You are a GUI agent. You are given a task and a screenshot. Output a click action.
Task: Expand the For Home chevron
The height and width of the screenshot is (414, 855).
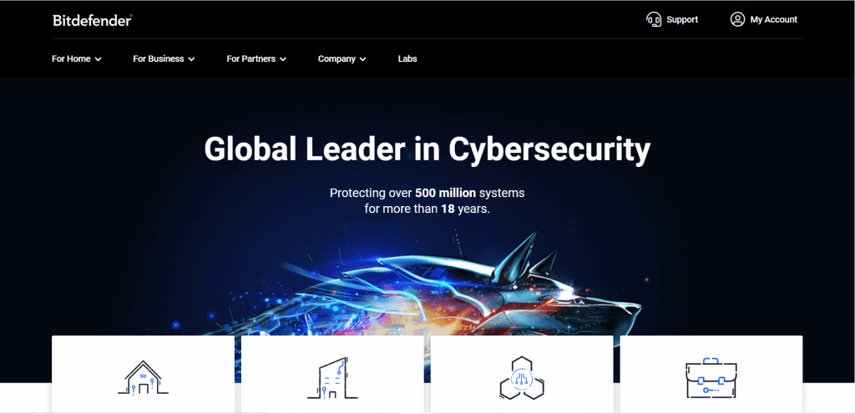coord(99,59)
